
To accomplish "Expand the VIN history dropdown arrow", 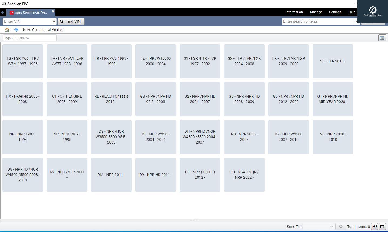I will (x=54, y=21).
